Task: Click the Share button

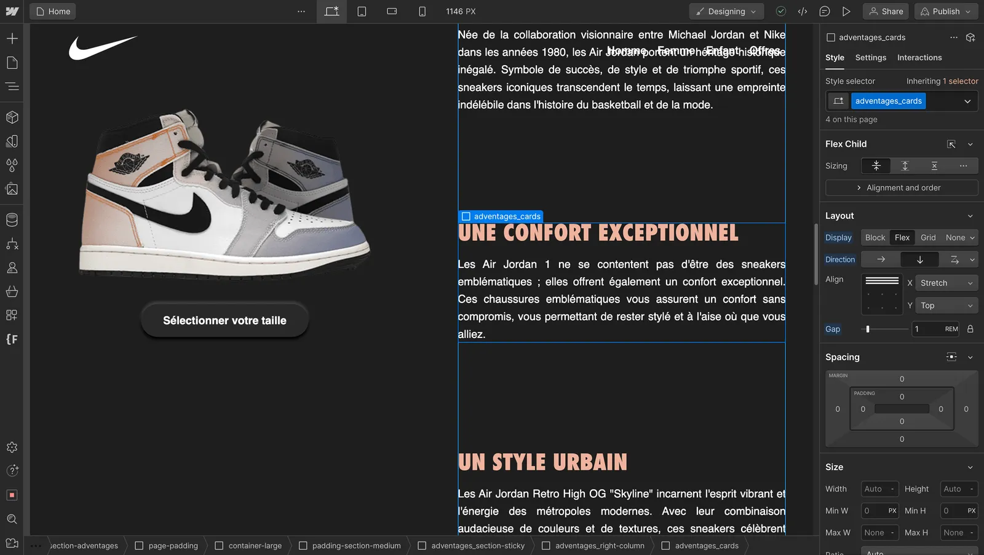Action: [886, 11]
